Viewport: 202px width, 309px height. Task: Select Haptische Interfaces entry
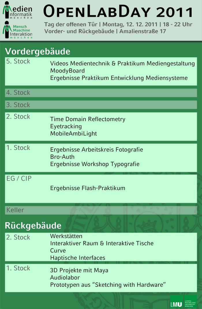point(78,258)
